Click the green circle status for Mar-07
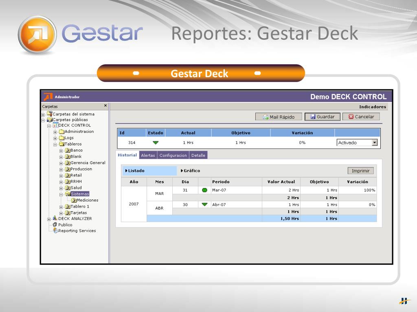 pyautogui.click(x=204, y=190)
